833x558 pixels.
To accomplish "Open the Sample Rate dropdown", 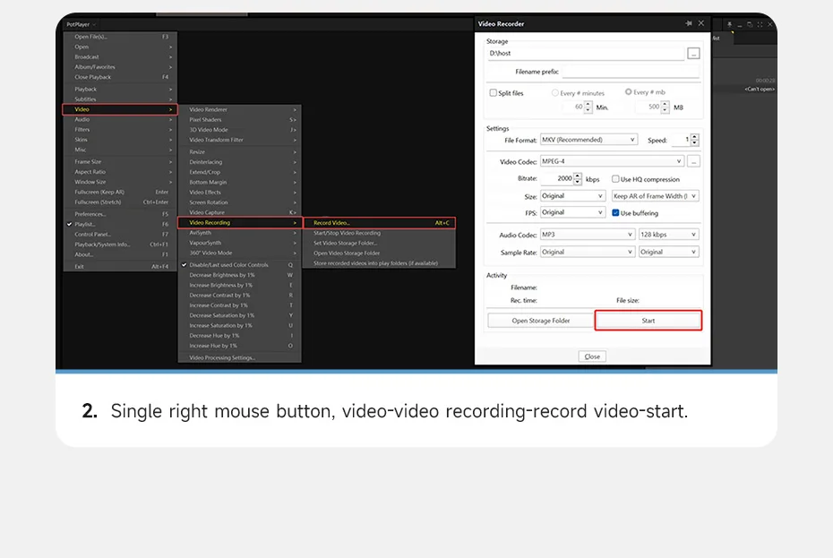I will coord(588,252).
